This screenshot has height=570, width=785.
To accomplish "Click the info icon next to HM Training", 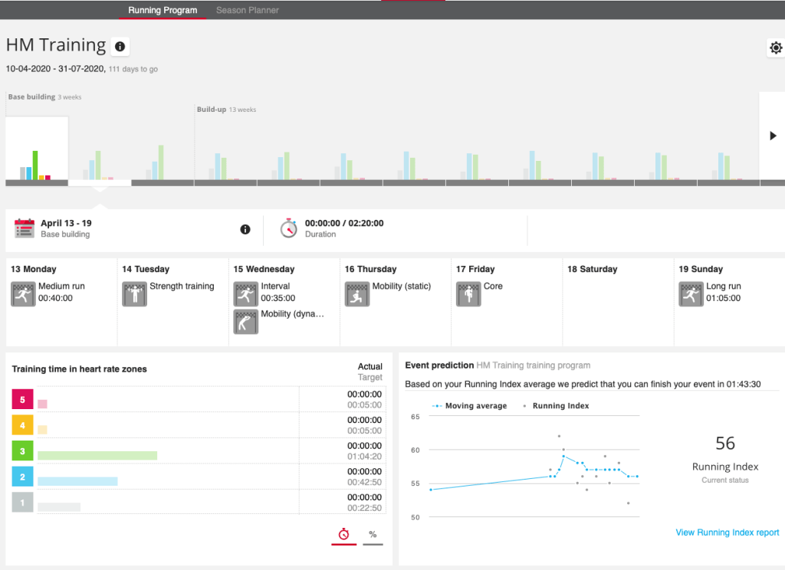I will pos(120,47).
